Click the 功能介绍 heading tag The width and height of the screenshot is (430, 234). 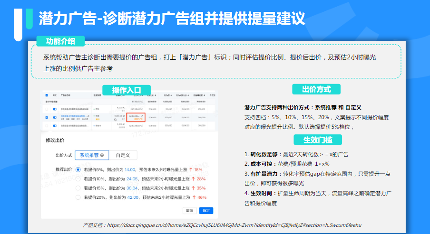click(x=60, y=41)
